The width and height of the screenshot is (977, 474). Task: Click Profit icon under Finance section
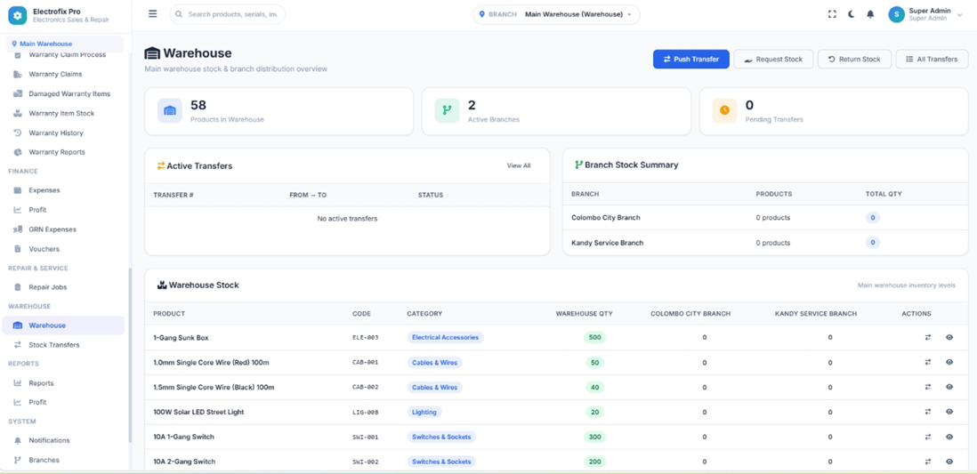click(18, 210)
